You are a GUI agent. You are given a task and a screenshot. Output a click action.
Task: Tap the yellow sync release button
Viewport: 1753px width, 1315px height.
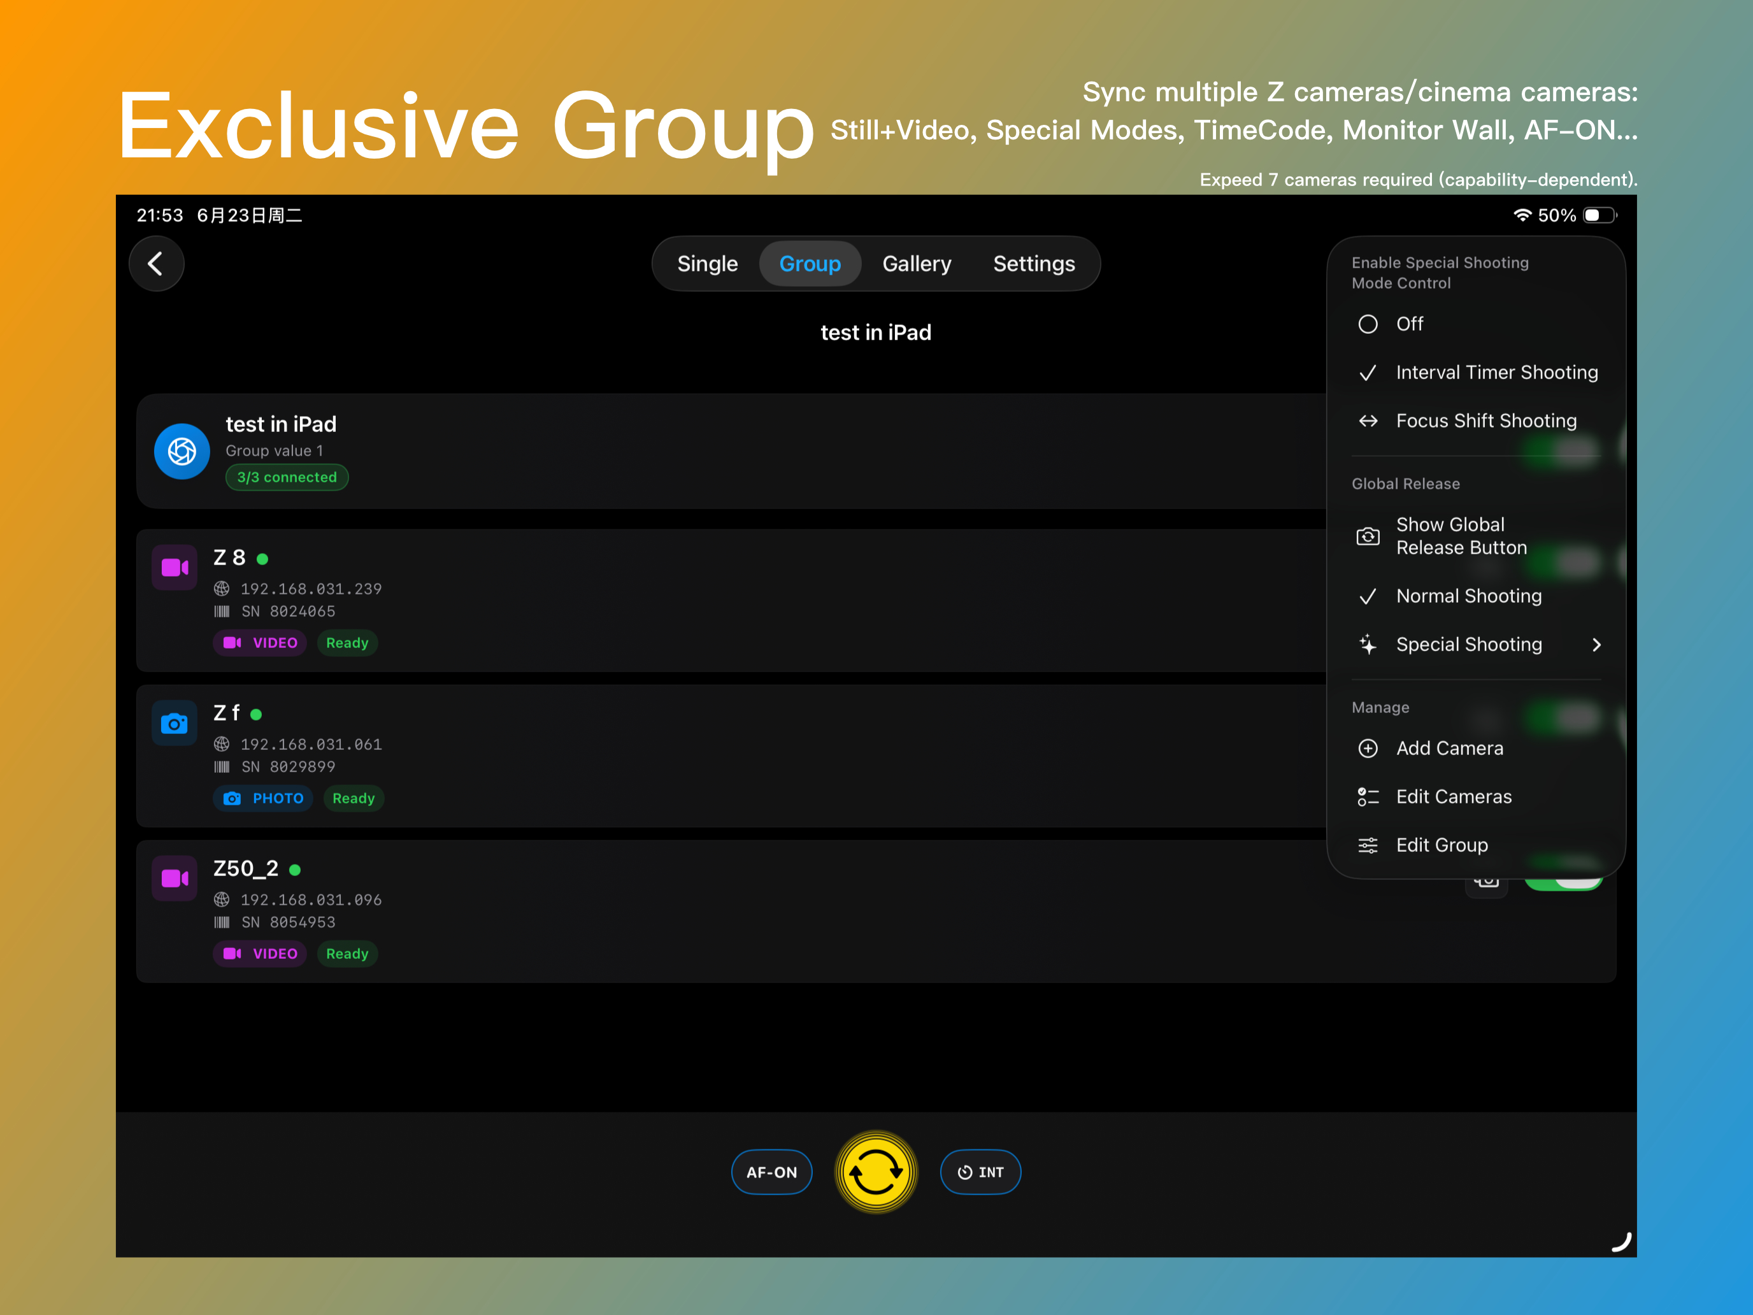coord(876,1172)
